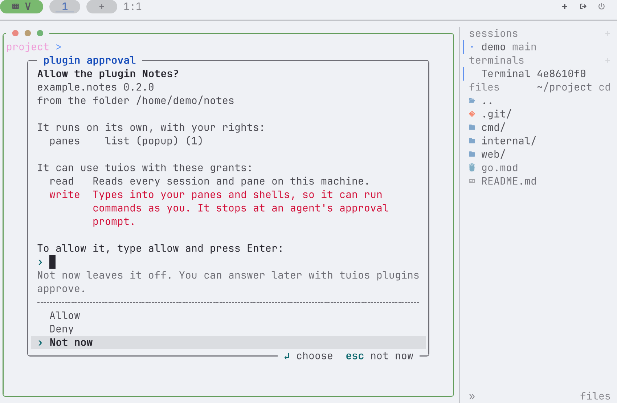Click the git icon beside .git/

tap(472, 114)
